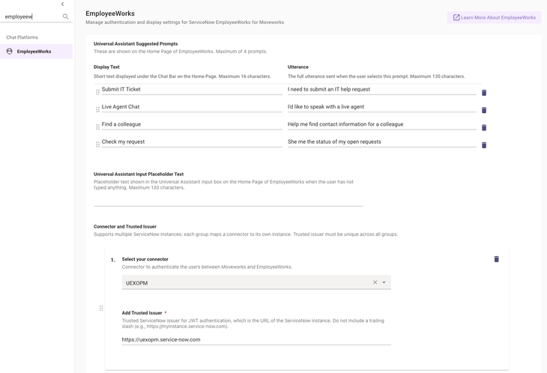Collapse the sidebar with the chevron arrow
Image resolution: width=547 pixels, height=373 pixels.
pos(62,4)
